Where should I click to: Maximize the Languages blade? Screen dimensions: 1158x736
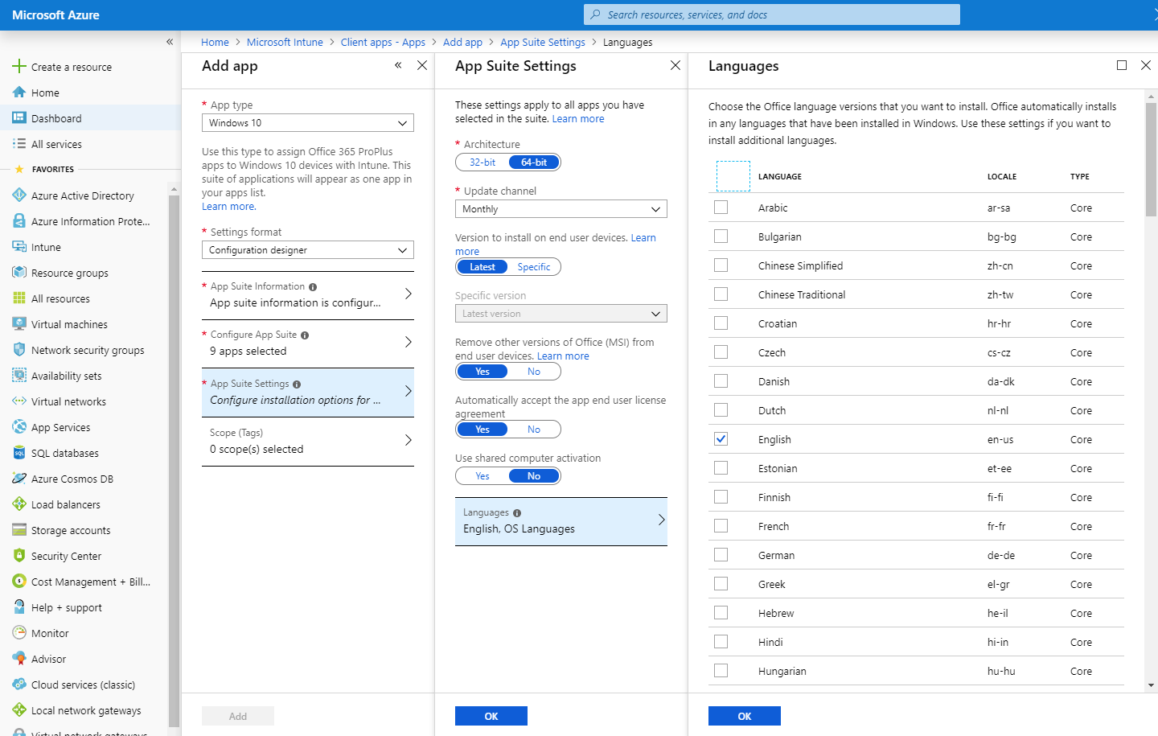point(1122,65)
